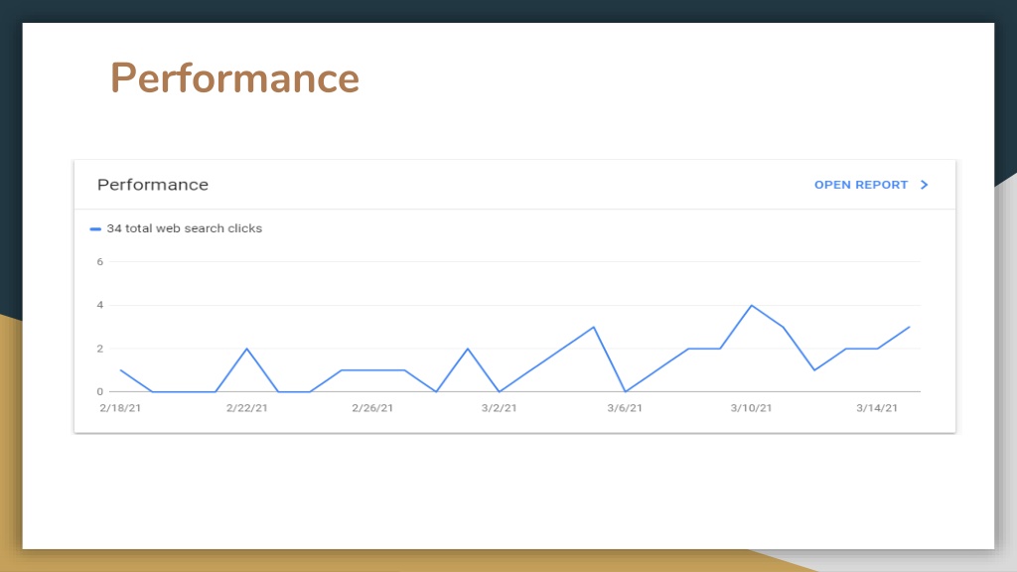Click the chevron arrow beside OPEN REPORT
The width and height of the screenshot is (1017, 572).
pos(925,185)
